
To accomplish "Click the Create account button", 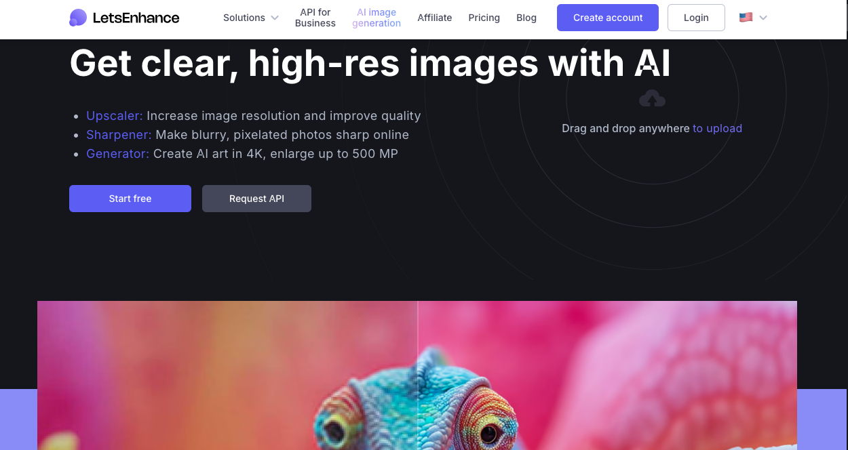I will point(608,18).
